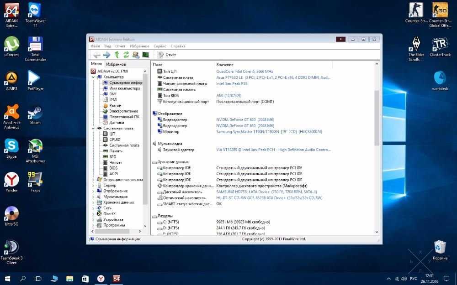Select SPD in the tree
The image size is (457, 285).
pyautogui.click(x=113, y=157)
